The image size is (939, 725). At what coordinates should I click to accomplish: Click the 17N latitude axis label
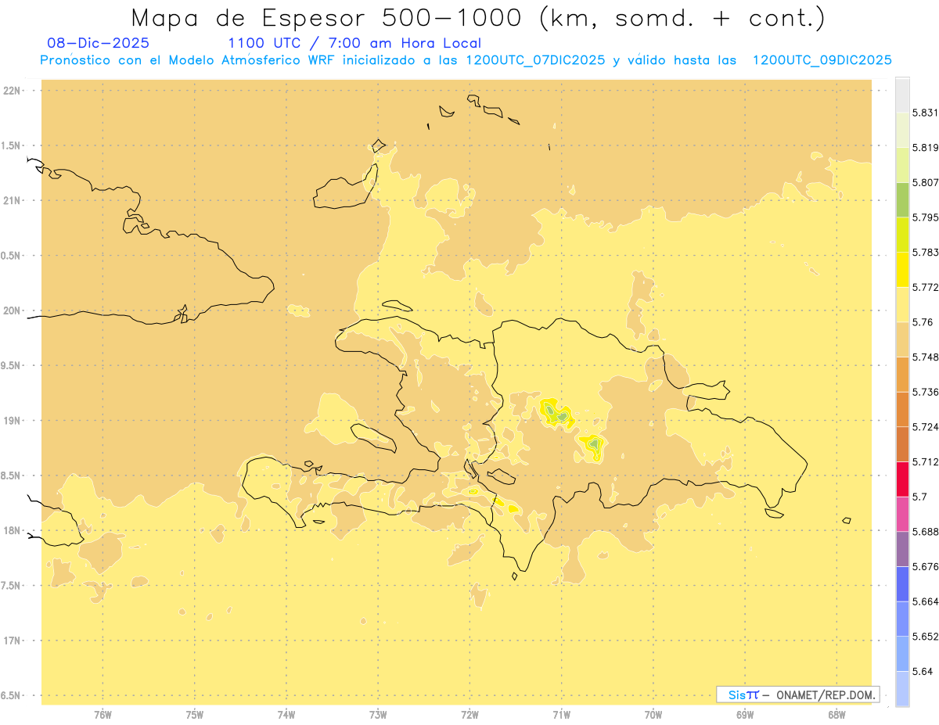coord(12,641)
